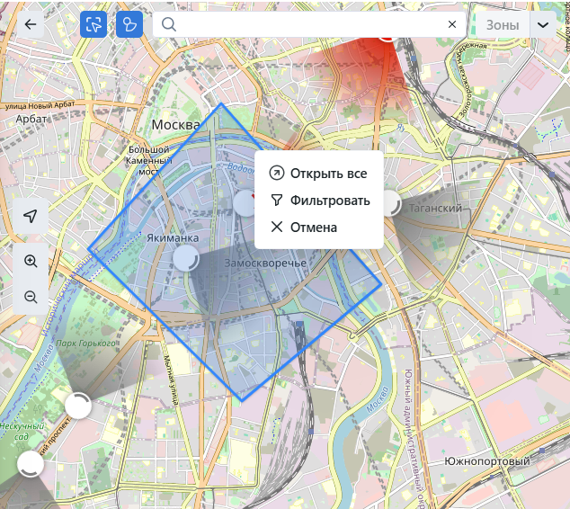Click camera marker near Нескучный сад
Image resolution: width=570 pixels, height=509 pixels.
[31, 464]
